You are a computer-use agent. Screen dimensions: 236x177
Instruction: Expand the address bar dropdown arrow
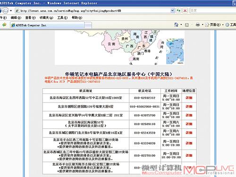[x=173, y=10]
